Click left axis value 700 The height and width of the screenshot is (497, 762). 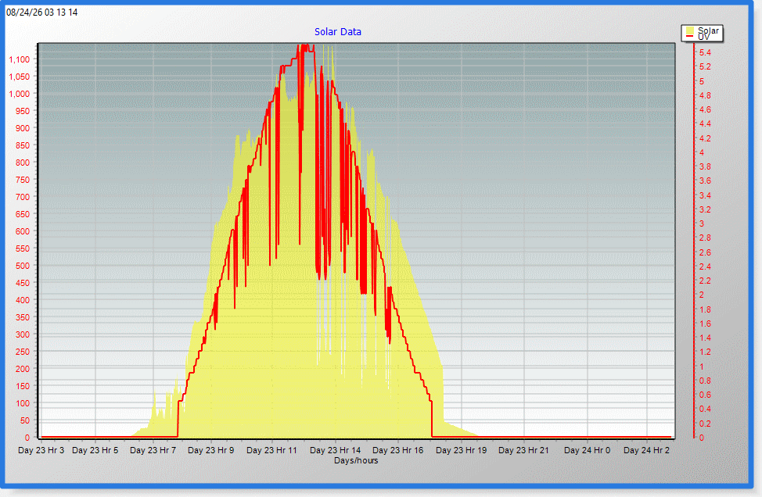(23, 197)
